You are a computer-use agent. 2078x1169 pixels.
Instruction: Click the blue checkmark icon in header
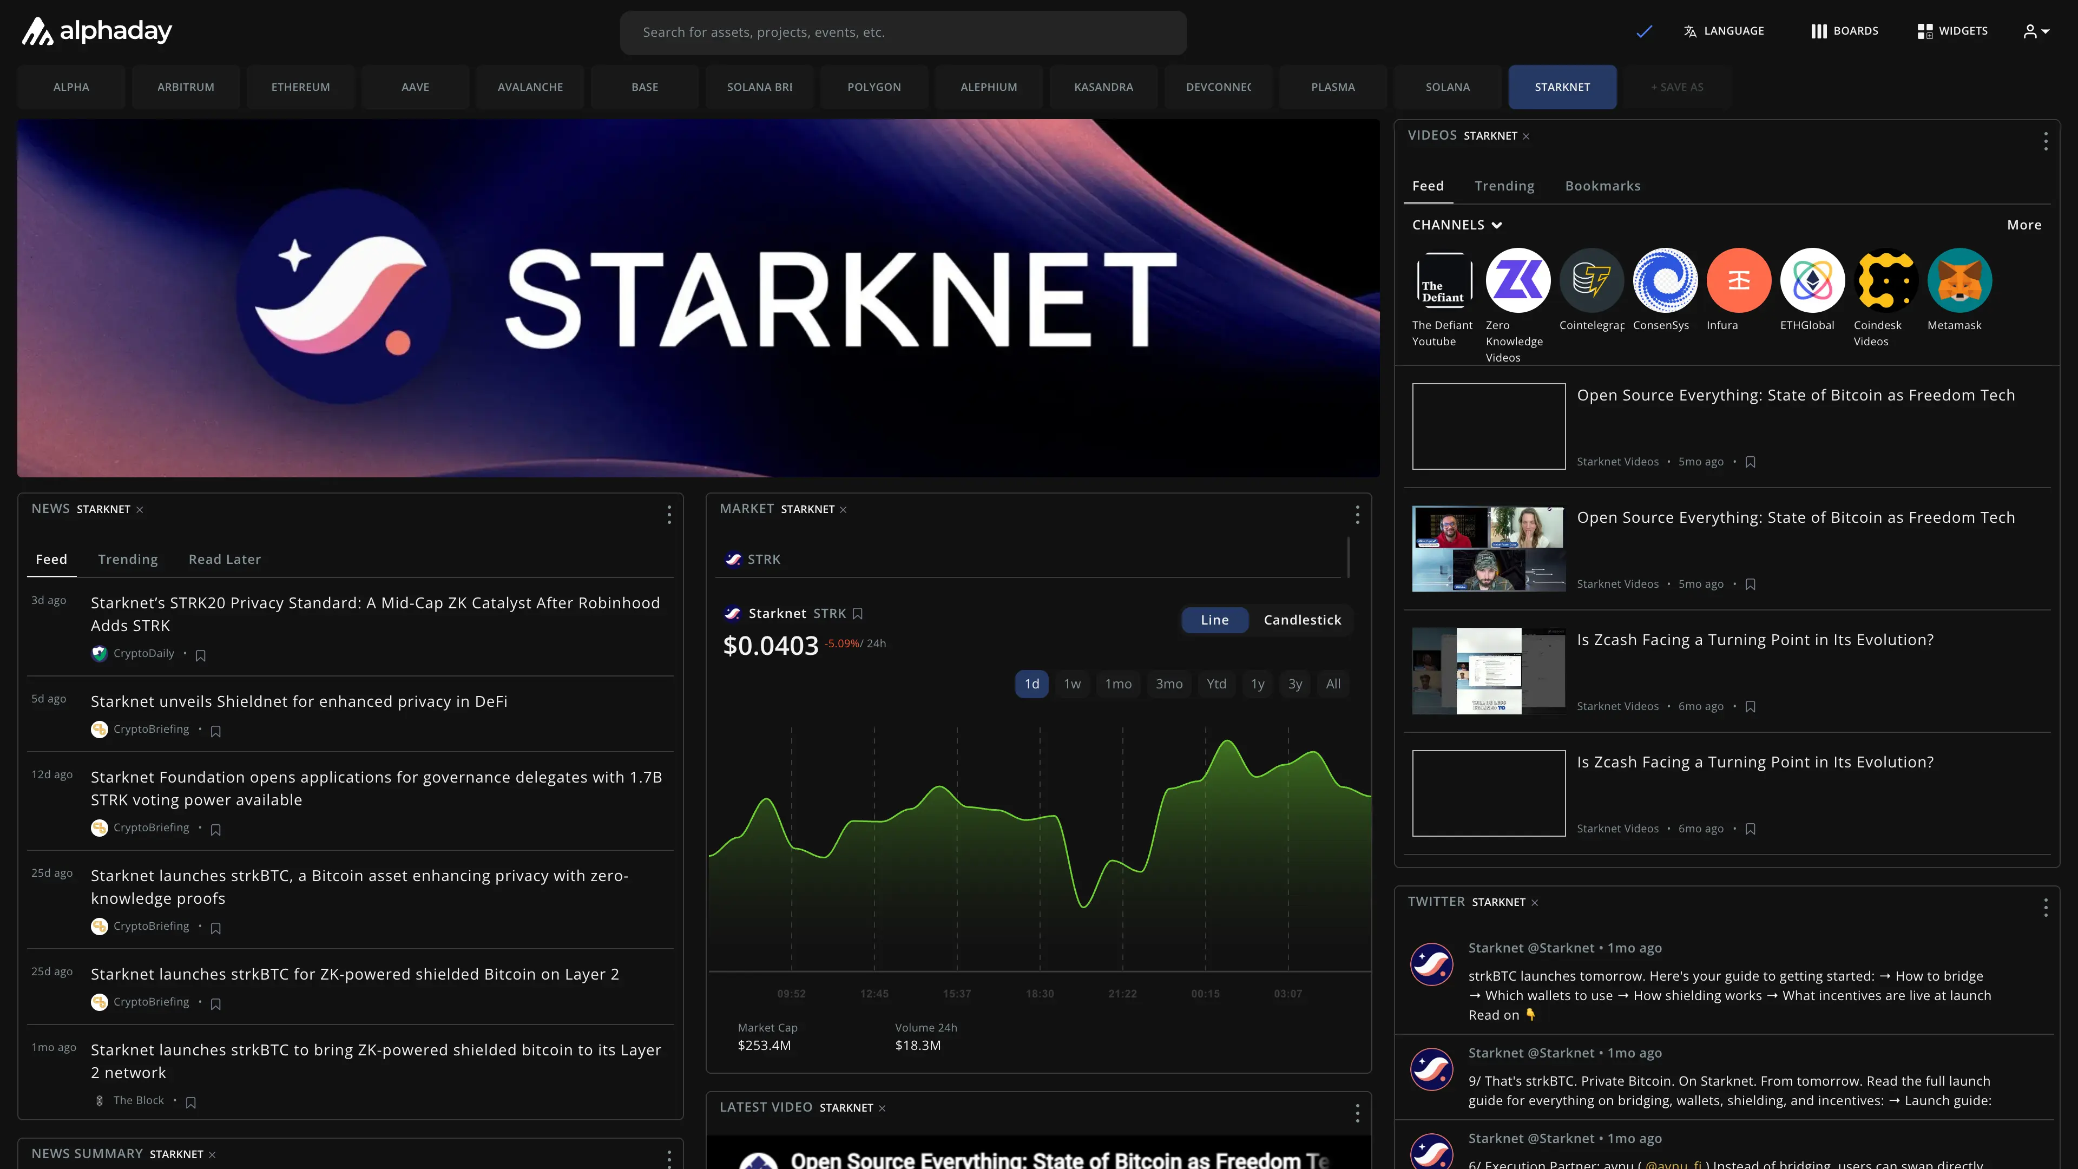click(1644, 31)
